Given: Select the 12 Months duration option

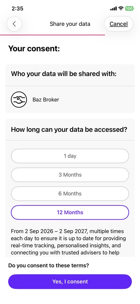Looking at the screenshot, I should click(70, 212).
